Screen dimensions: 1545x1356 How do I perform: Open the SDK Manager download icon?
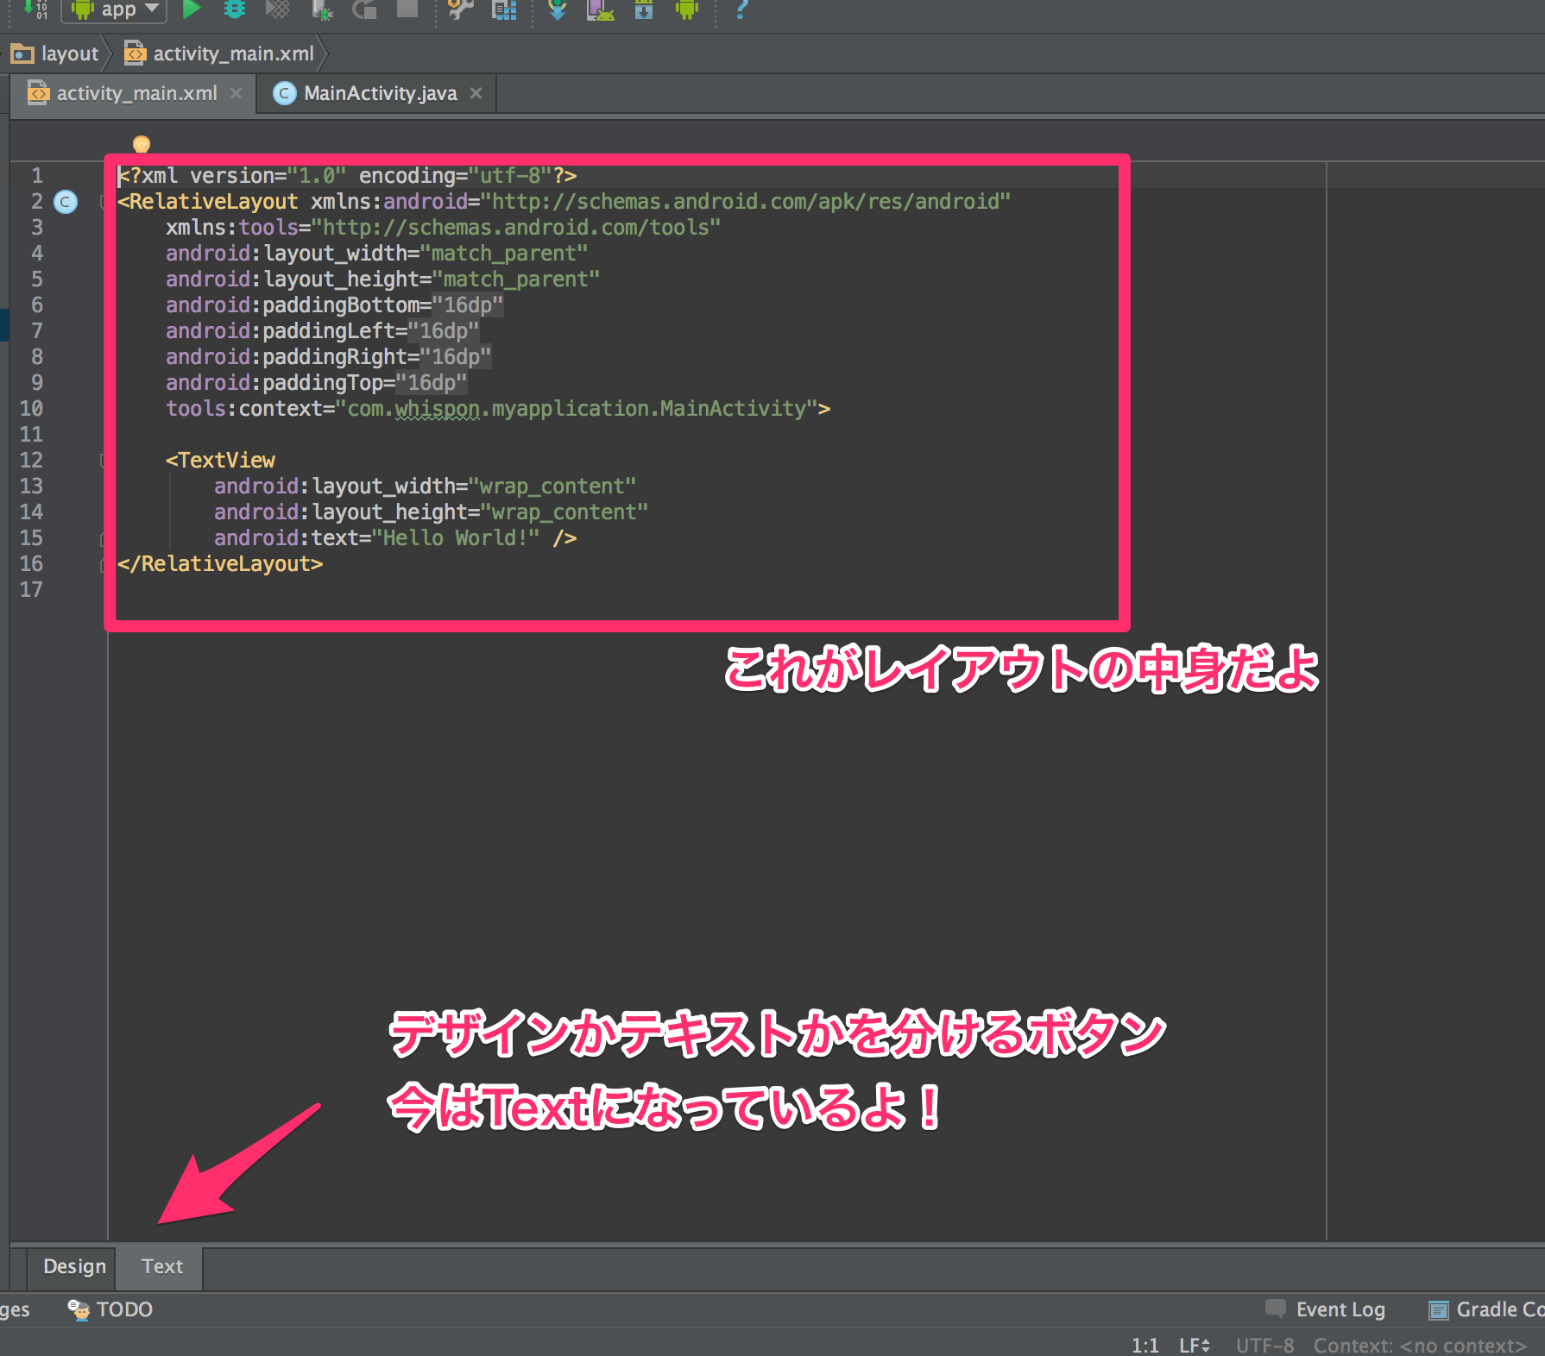point(644,9)
